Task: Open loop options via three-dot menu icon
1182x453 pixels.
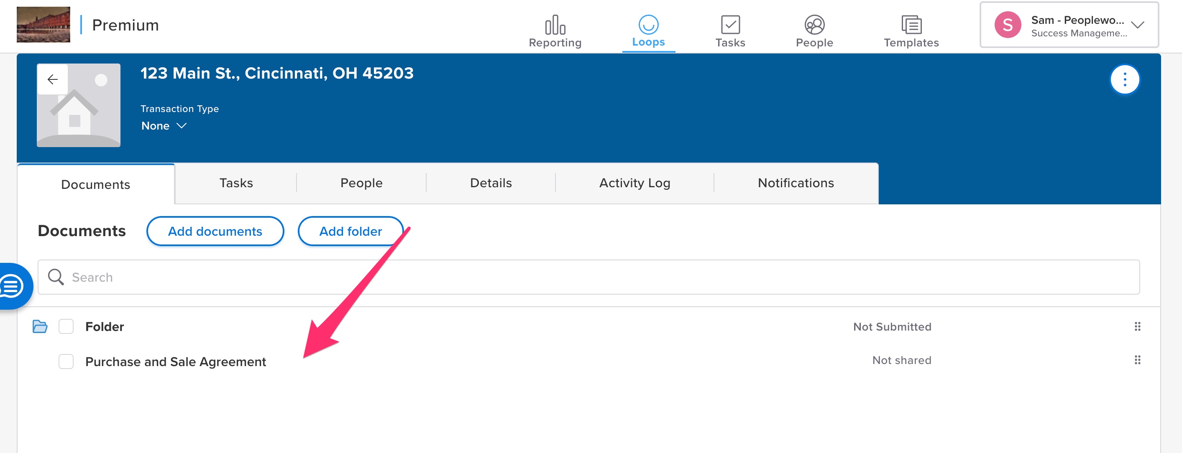Action: point(1125,79)
